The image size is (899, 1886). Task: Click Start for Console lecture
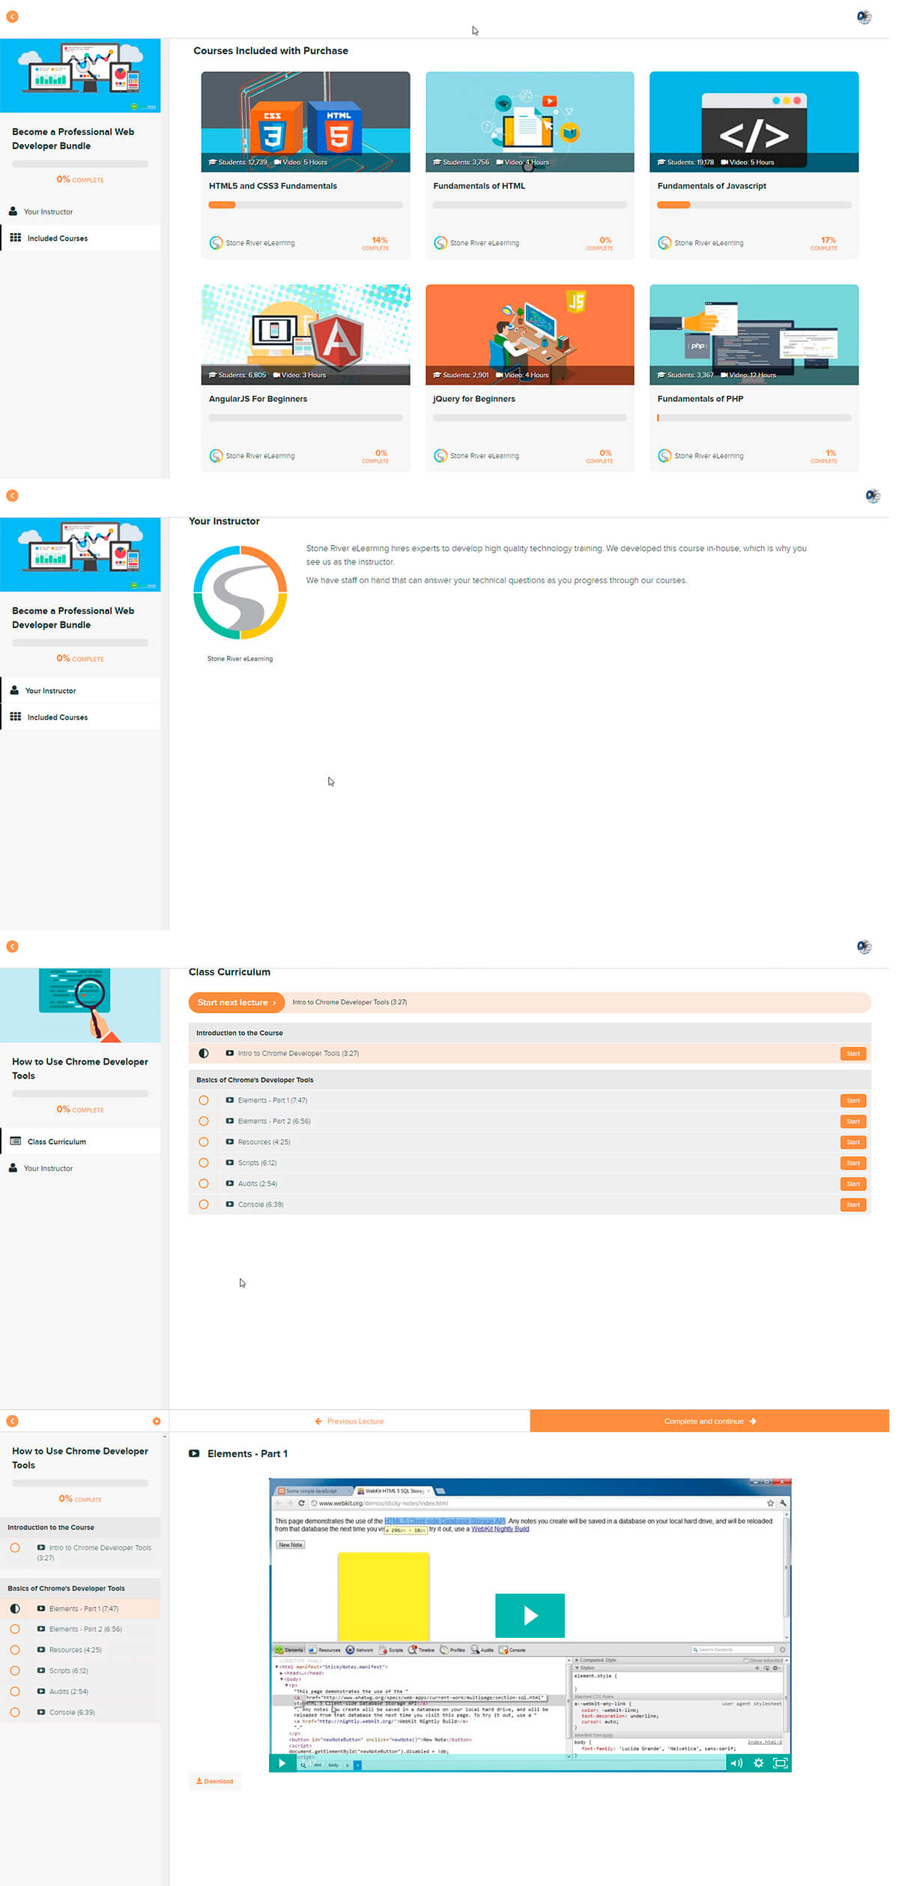pos(853,1205)
